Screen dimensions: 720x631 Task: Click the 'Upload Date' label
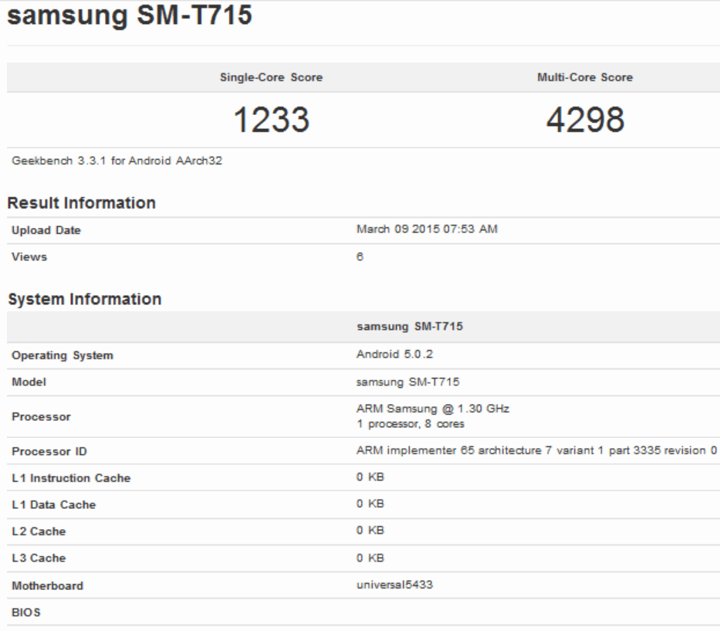46,230
